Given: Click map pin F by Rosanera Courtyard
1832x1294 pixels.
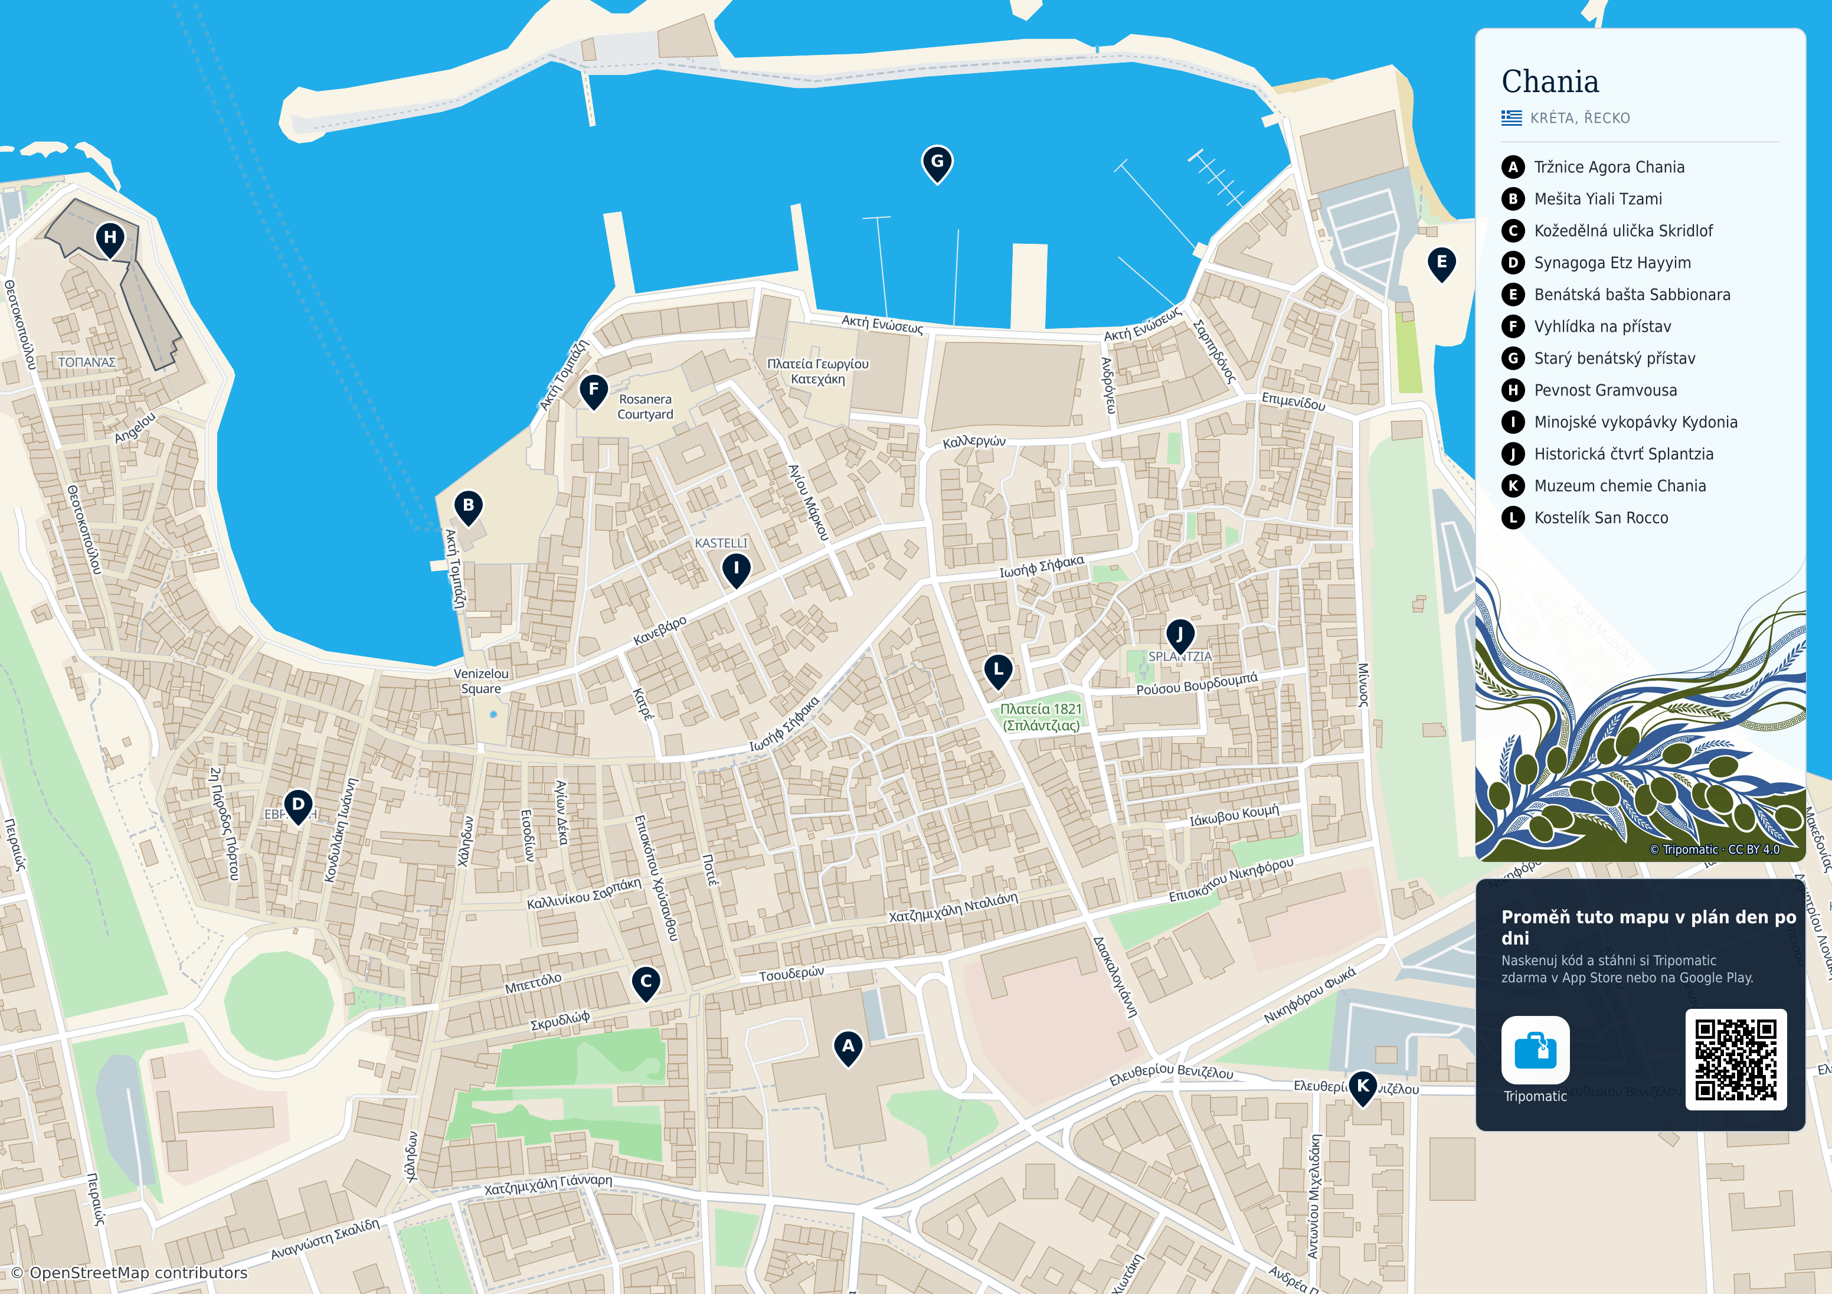Looking at the screenshot, I should pos(593,392).
